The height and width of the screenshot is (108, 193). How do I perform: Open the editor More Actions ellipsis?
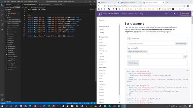point(94,4)
